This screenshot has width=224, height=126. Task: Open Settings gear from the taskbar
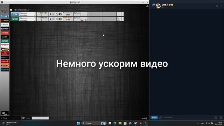[130, 123]
